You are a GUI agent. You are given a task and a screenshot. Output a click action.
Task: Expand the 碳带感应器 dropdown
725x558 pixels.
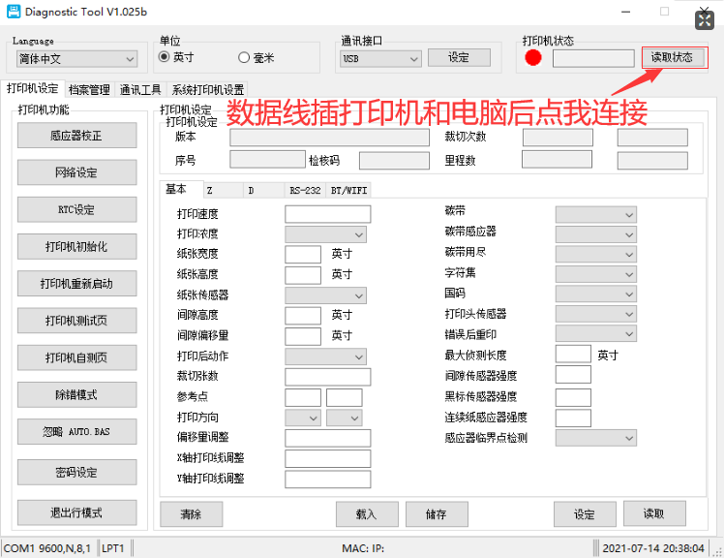[596, 234]
